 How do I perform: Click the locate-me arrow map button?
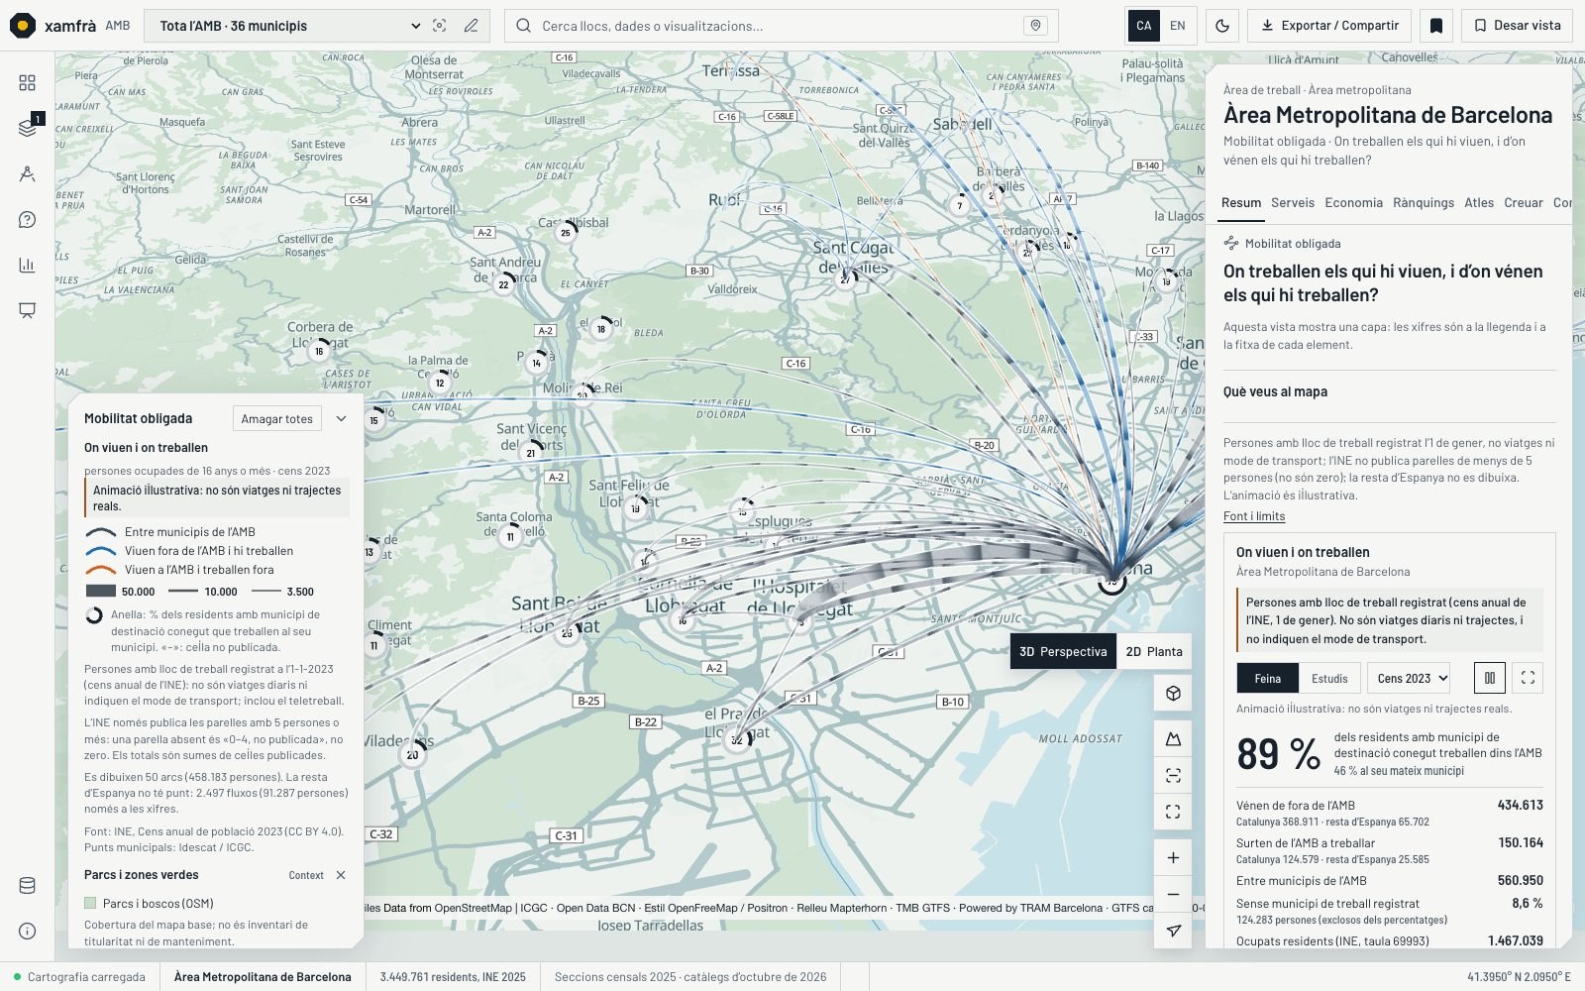[1173, 931]
